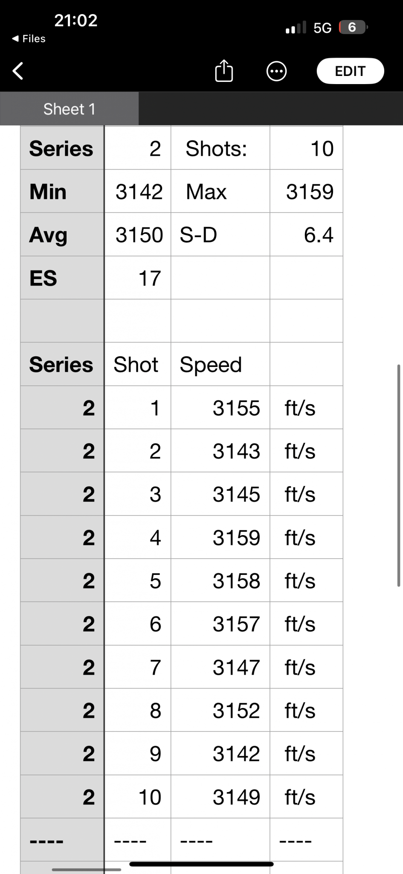Select the Sheet 1 tab

[69, 109]
